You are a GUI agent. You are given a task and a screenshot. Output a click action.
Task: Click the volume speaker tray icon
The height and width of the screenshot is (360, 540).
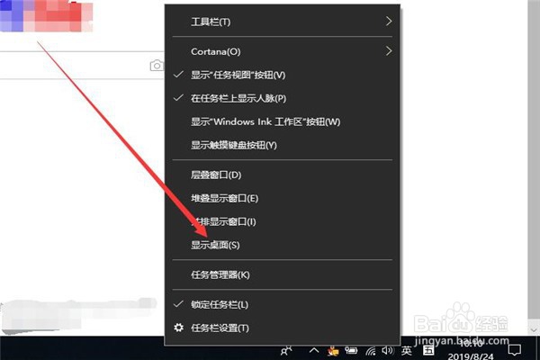[388, 351]
